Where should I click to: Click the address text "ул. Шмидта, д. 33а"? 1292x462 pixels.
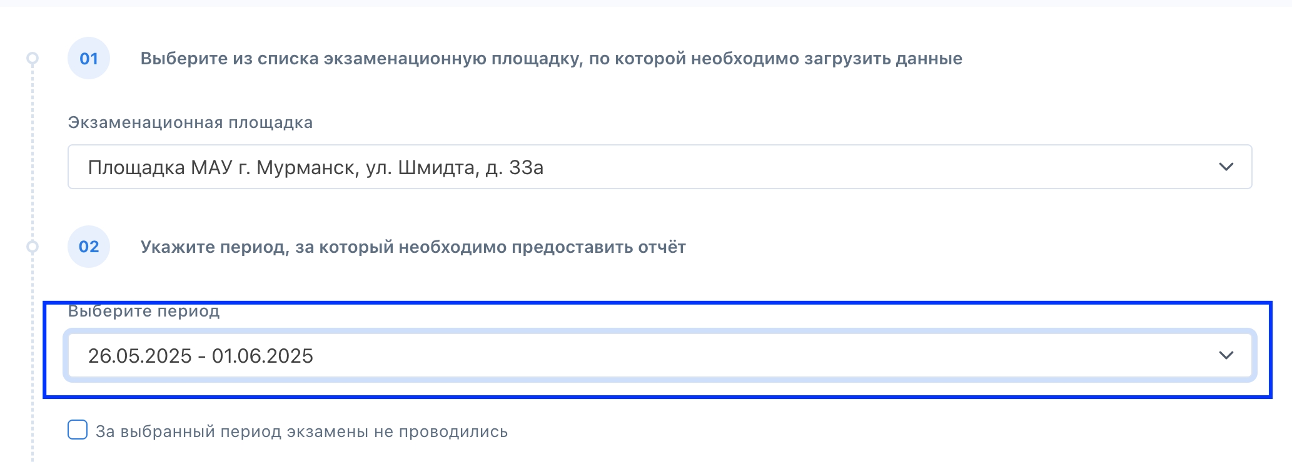(455, 168)
